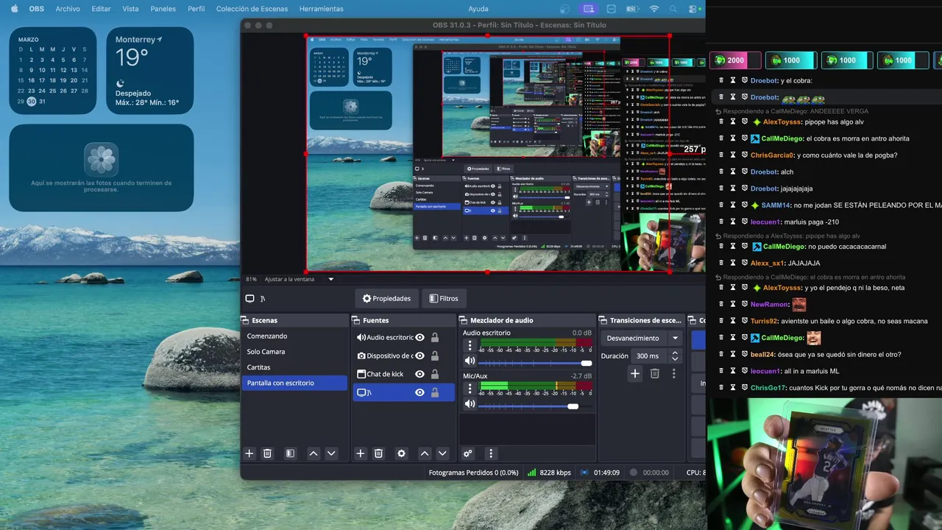Float the Transiciones de escena dock icon
The image size is (942, 530).
coord(604,320)
